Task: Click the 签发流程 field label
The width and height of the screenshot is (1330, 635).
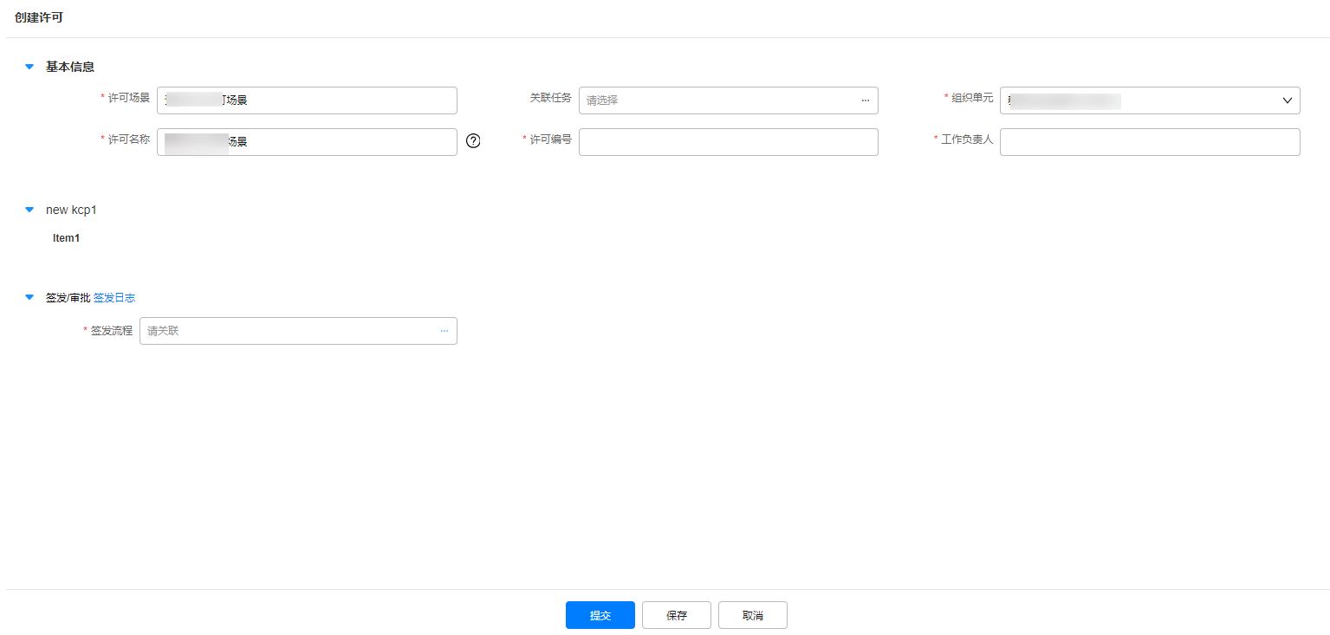Action: pyautogui.click(x=112, y=331)
